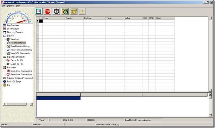Click the stopwatch timer toolbar icon
The image size is (215, 128).
(x=56, y=12)
